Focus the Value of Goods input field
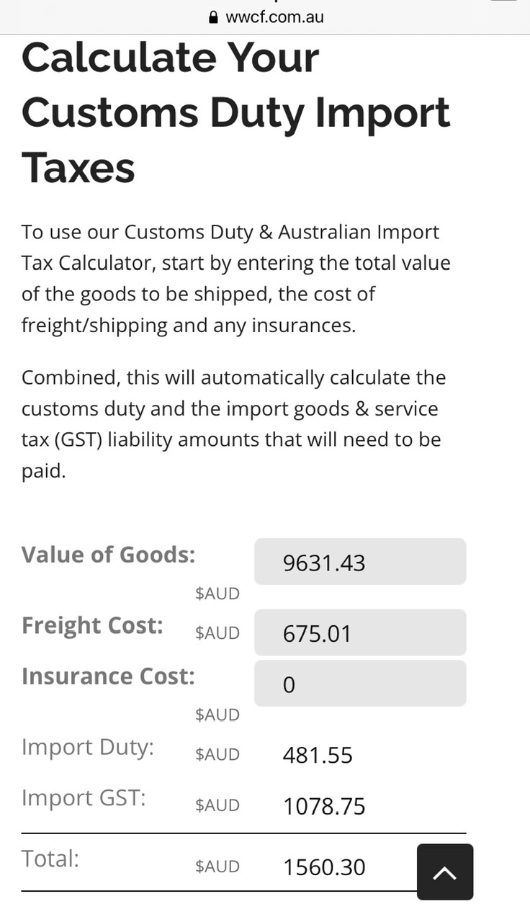Screen dimensions: 530x922 360,562
